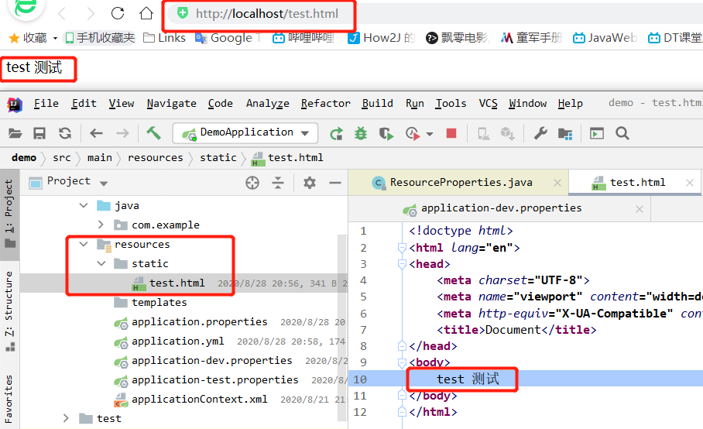Viewport: 703px width, 429px height.
Task: Select application.yml file
Action: [177, 341]
